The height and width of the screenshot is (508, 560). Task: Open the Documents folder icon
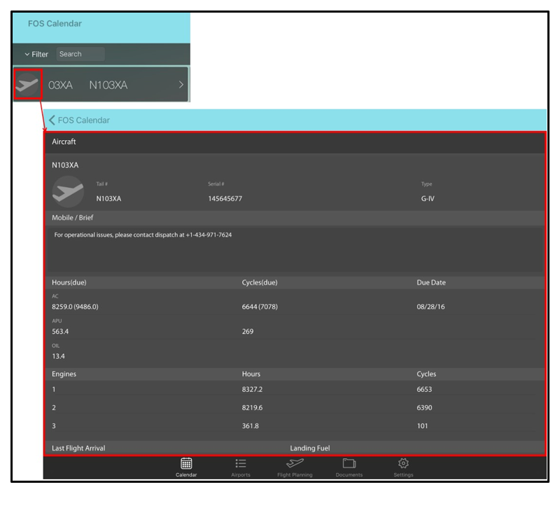349,463
